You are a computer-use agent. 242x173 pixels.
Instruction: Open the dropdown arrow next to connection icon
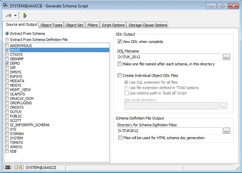15,16
